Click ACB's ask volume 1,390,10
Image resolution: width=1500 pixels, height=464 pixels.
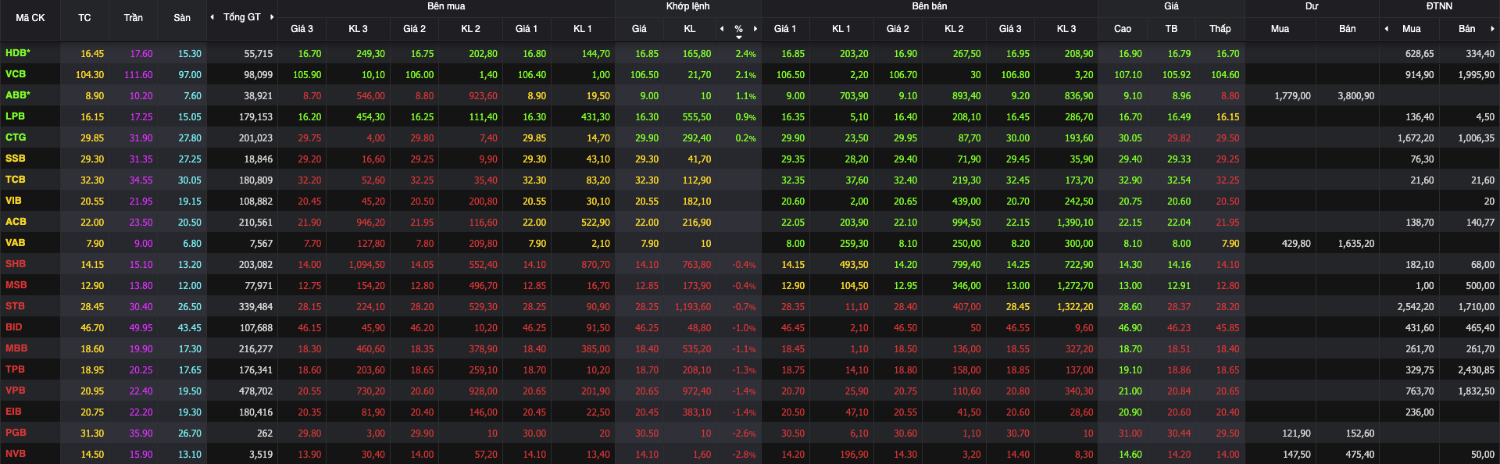click(1075, 223)
